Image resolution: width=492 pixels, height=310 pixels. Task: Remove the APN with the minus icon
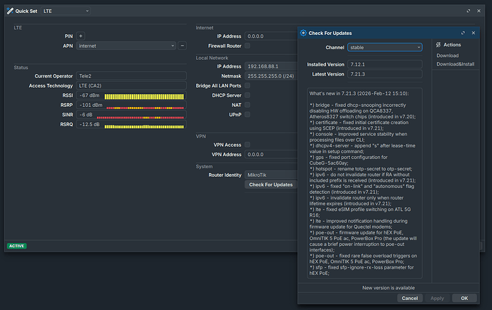click(x=182, y=46)
